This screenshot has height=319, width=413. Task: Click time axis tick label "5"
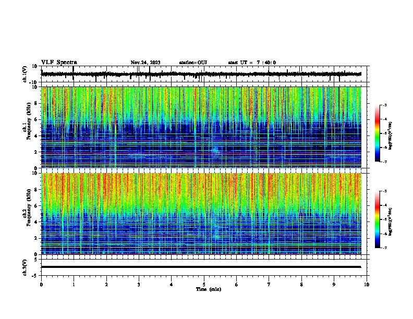click(204, 285)
